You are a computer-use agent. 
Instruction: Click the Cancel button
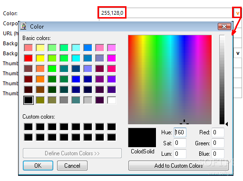tap(72, 166)
